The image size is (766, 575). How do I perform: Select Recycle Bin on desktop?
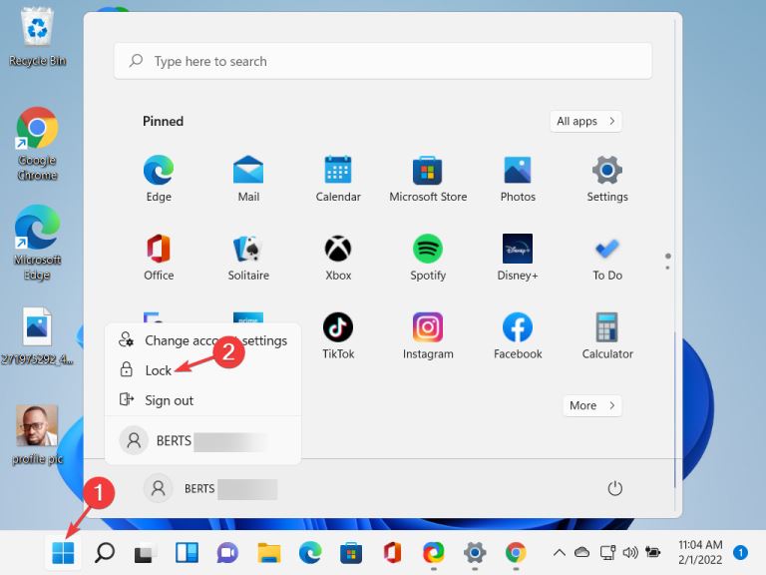[37, 36]
